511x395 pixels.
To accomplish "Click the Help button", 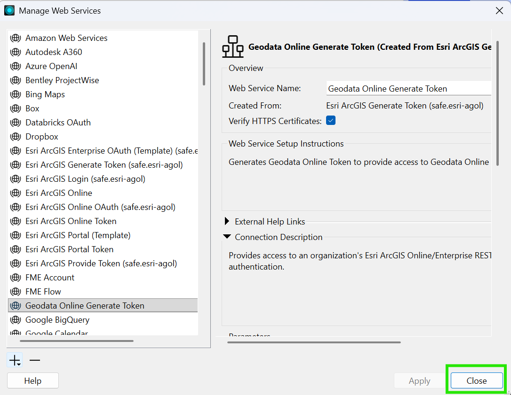I will (33, 381).
